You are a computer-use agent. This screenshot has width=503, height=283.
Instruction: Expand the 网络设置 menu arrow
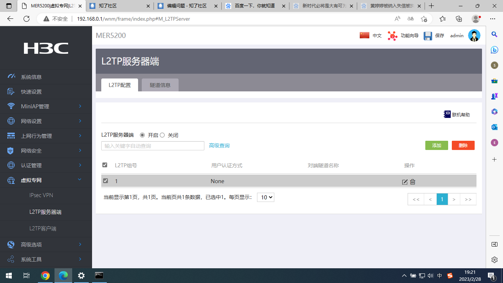(80, 121)
